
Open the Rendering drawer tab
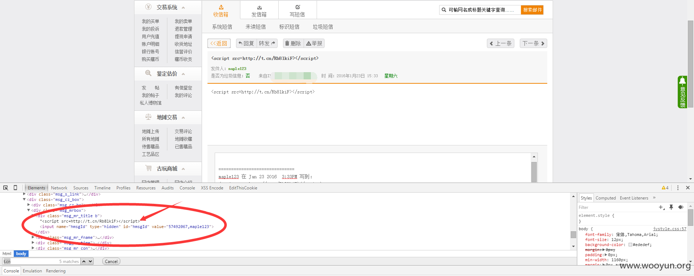point(56,271)
